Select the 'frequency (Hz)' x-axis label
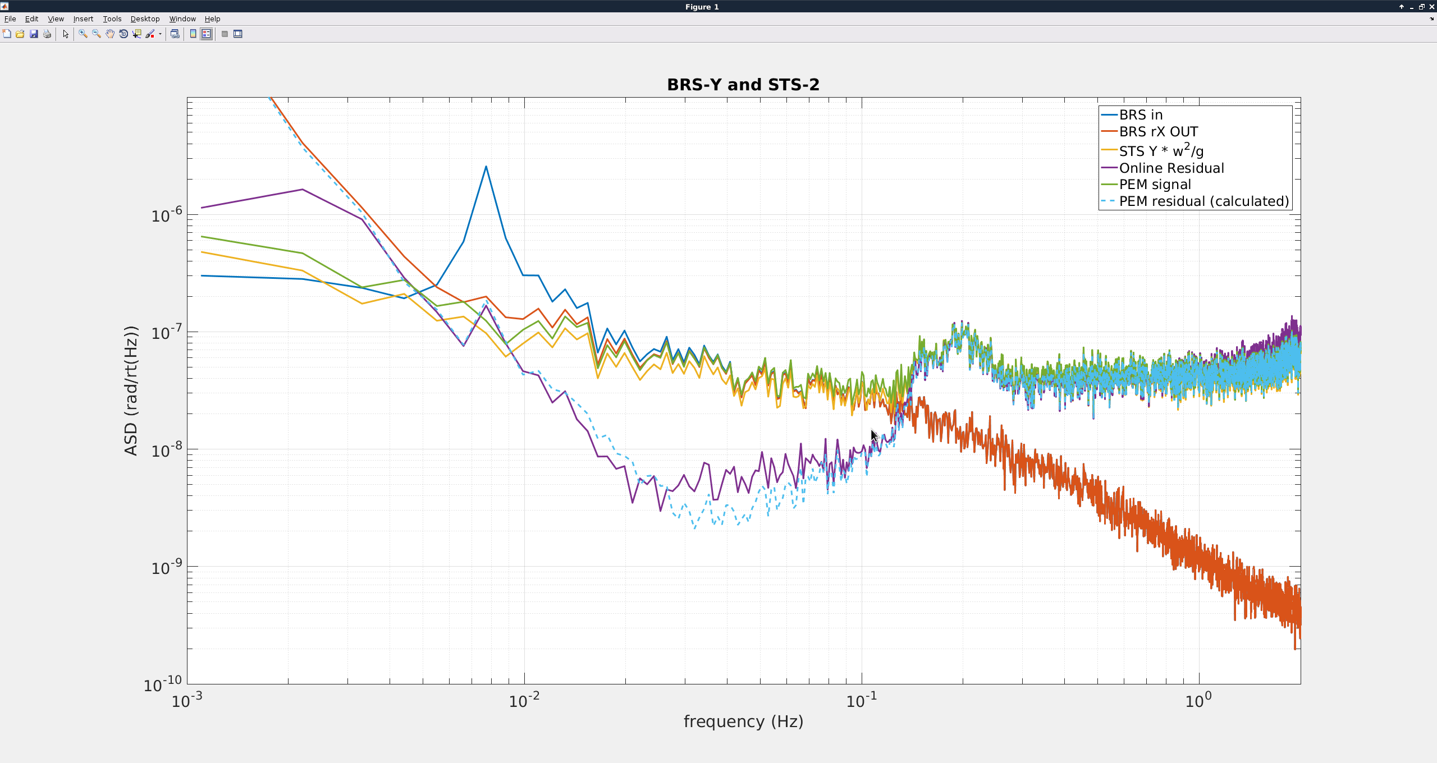Viewport: 1437px width, 763px height. click(743, 721)
